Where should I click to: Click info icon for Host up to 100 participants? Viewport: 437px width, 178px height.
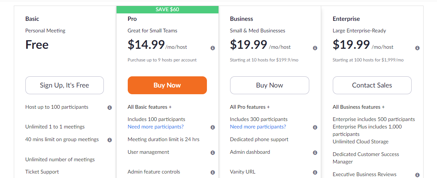coord(110,108)
